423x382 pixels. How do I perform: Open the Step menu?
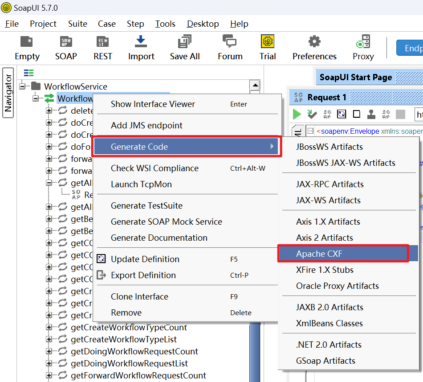click(x=135, y=24)
